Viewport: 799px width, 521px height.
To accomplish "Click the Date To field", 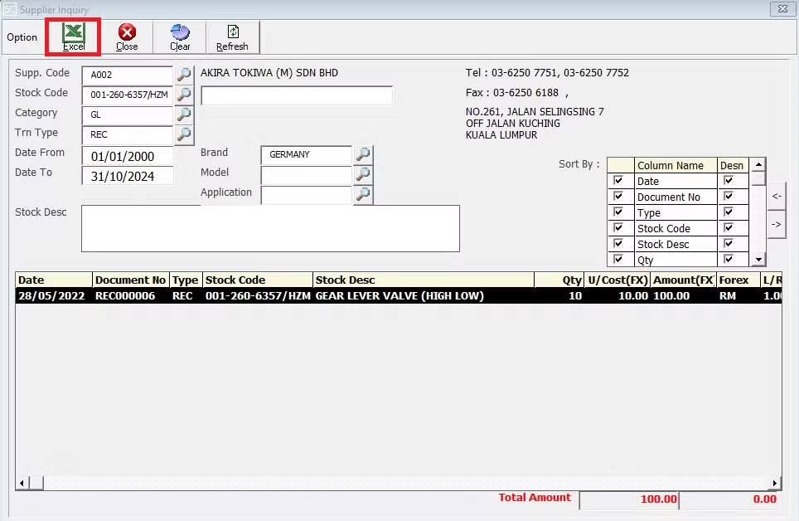I will pyautogui.click(x=128, y=176).
